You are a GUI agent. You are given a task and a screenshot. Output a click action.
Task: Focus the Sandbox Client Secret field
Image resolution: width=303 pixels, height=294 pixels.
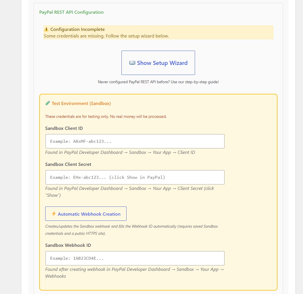[x=135, y=177]
